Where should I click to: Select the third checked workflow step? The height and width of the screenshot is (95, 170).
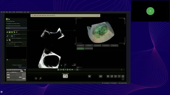(x=16, y=26)
